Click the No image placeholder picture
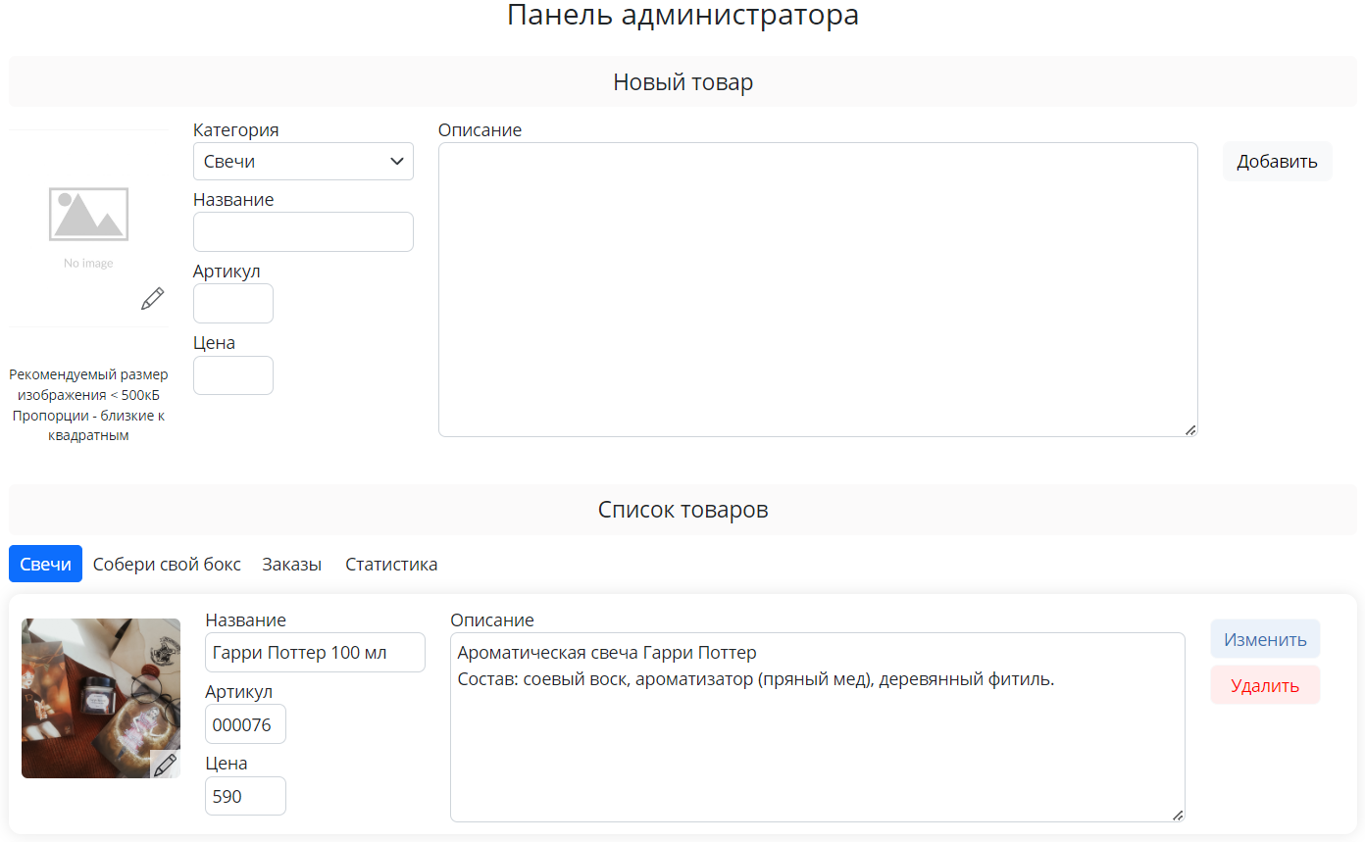The image size is (1365, 842). [88, 221]
